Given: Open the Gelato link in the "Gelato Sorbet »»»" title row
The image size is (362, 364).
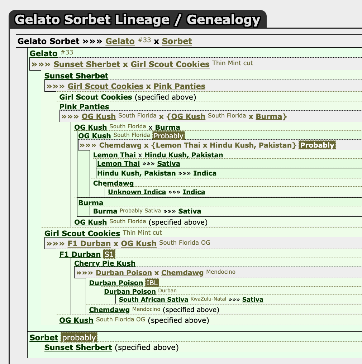Looking at the screenshot, I should tap(120, 41).
